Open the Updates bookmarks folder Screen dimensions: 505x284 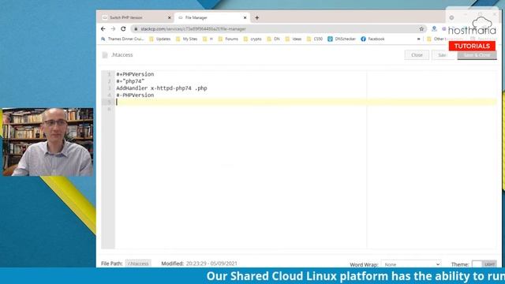pos(160,39)
